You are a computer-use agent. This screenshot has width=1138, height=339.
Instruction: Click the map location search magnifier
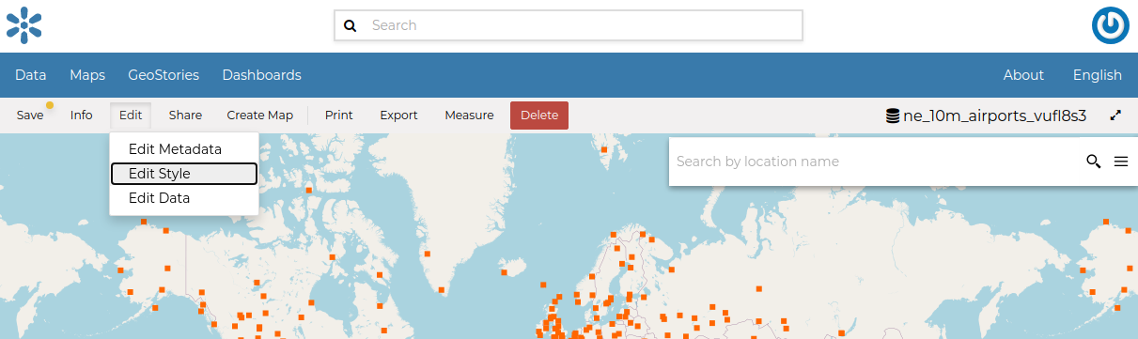coord(1093,162)
